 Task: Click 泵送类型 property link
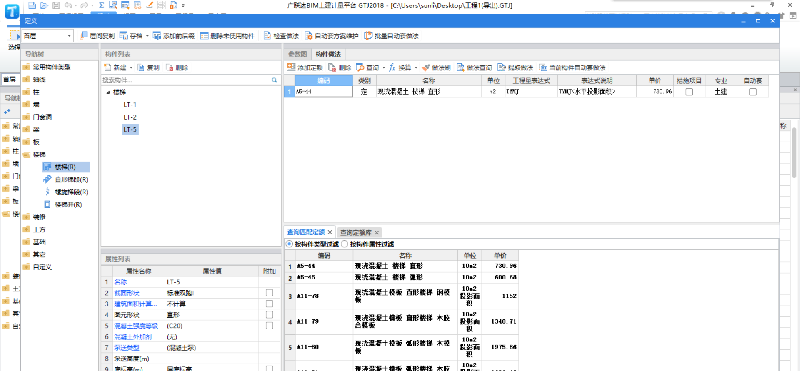(x=127, y=347)
